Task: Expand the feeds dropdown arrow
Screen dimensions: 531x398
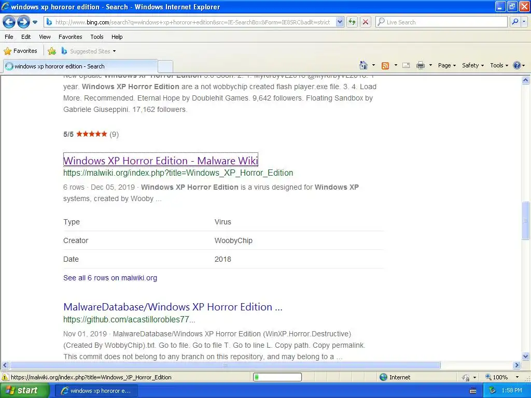Action: [x=396, y=65]
